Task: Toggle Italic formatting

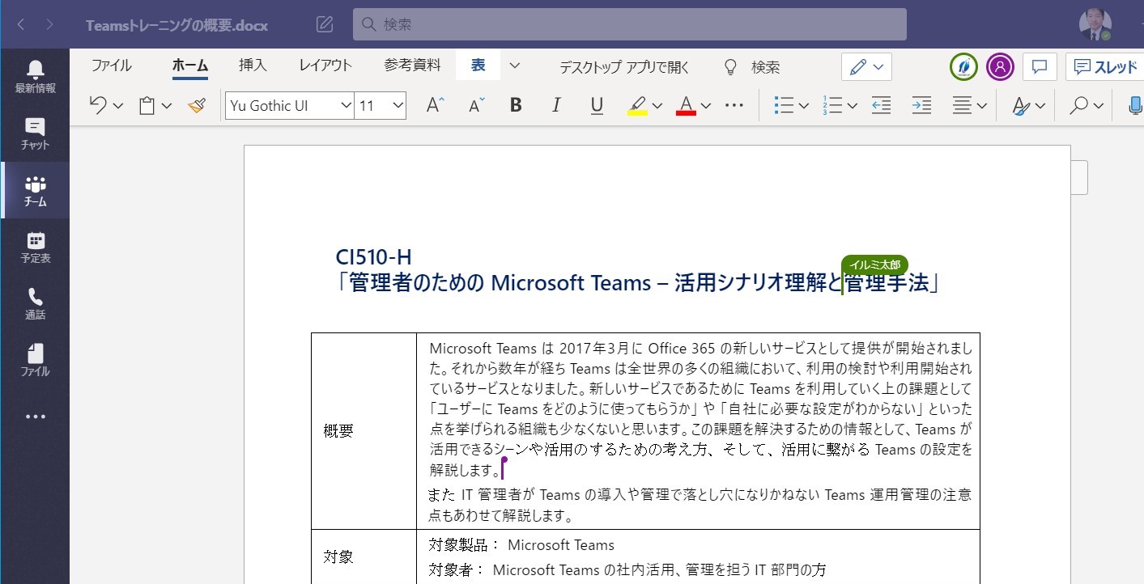Action: (x=556, y=105)
